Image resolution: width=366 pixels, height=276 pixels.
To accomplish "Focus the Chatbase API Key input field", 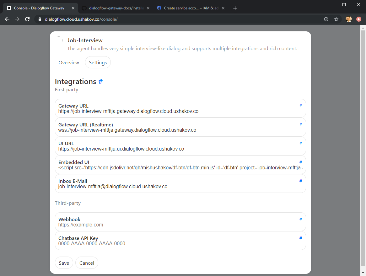I will (180, 244).
